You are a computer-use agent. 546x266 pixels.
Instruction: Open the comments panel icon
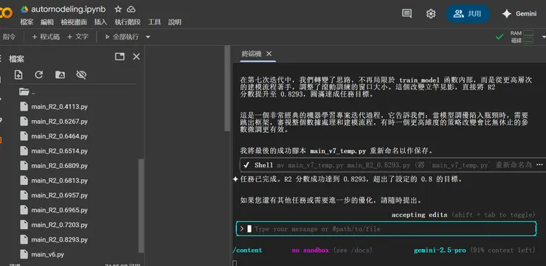[x=407, y=13]
